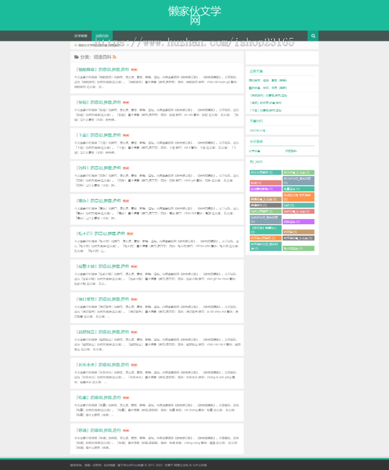Open the 「吃重」的意思,拼音,造句 article

(98, 397)
